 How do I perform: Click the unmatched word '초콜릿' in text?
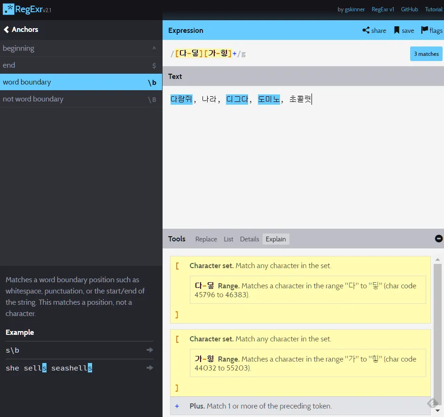[300, 99]
